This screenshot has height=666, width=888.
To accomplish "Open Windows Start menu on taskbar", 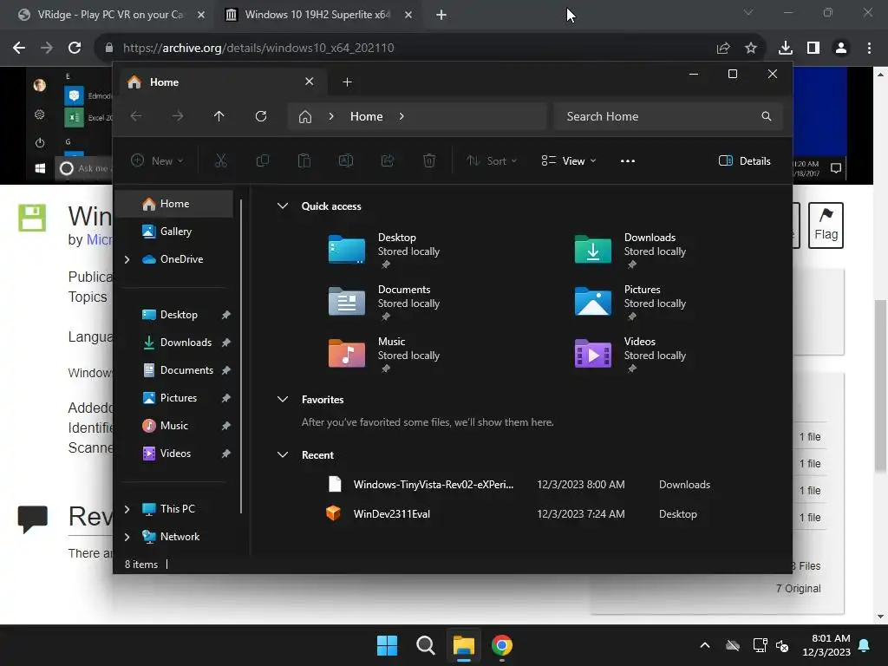I will (x=388, y=645).
